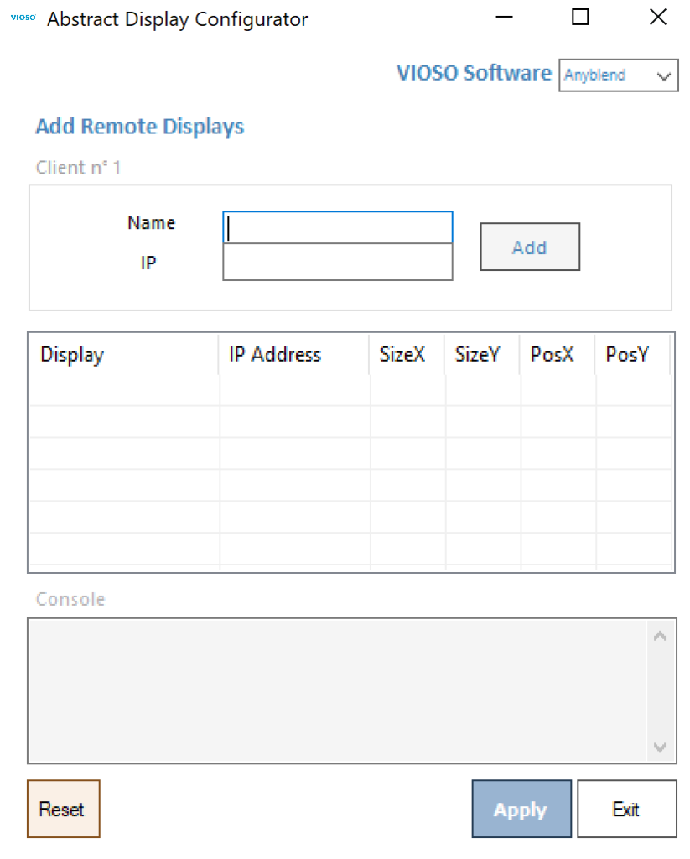Select the PosX column header

pos(557,355)
